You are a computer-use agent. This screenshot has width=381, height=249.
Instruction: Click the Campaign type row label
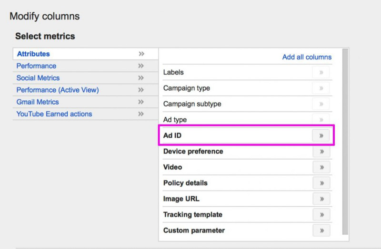[186, 88]
